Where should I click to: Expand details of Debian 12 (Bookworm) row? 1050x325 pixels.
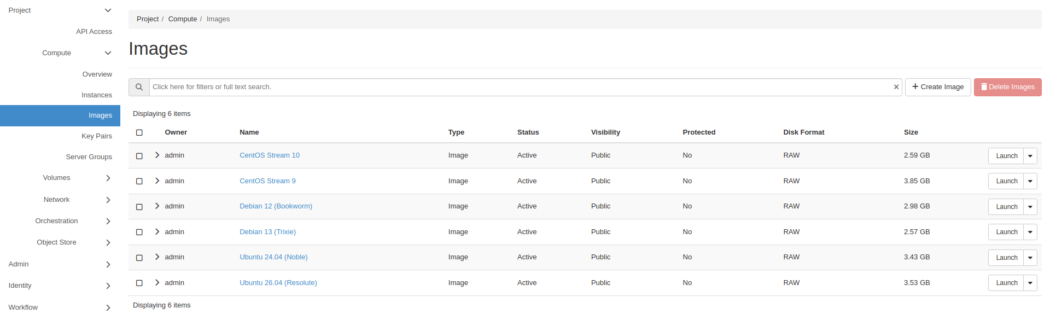pos(157,206)
